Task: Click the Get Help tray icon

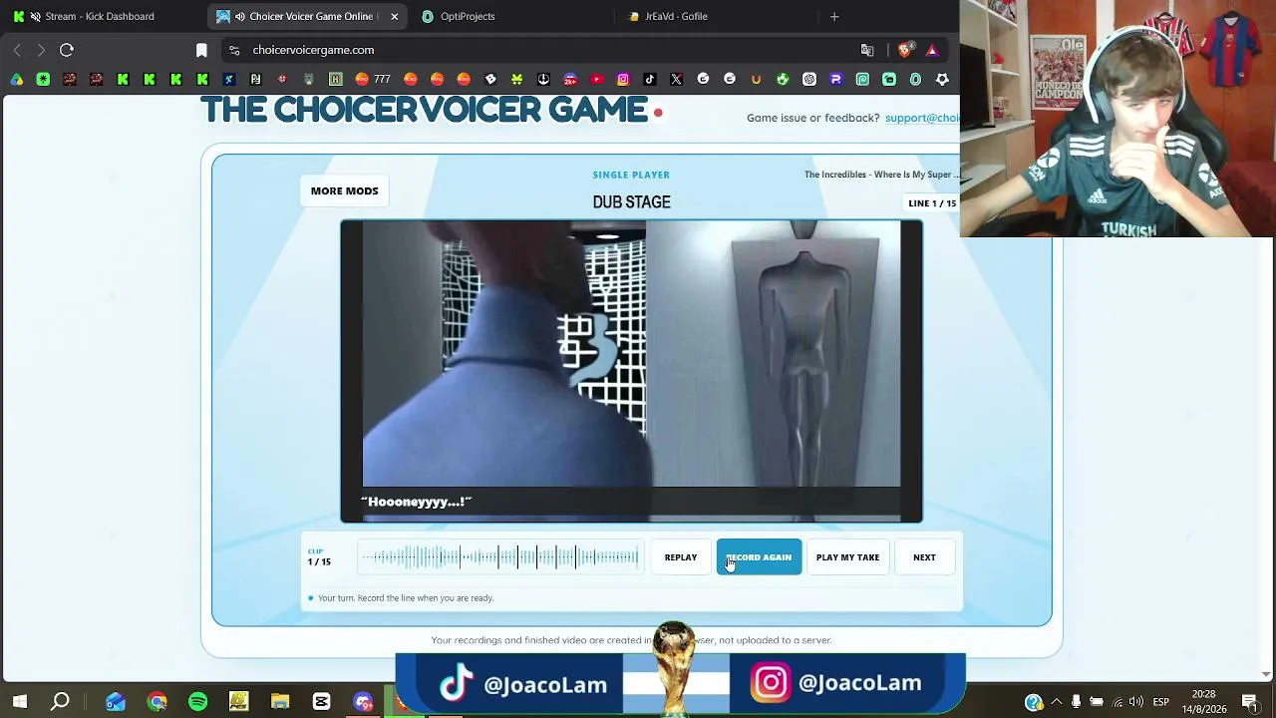Action: pyautogui.click(x=1034, y=702)
